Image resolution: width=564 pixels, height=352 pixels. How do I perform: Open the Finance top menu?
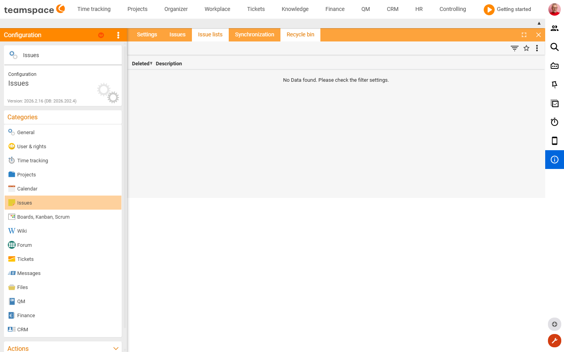tap(335, 9)
